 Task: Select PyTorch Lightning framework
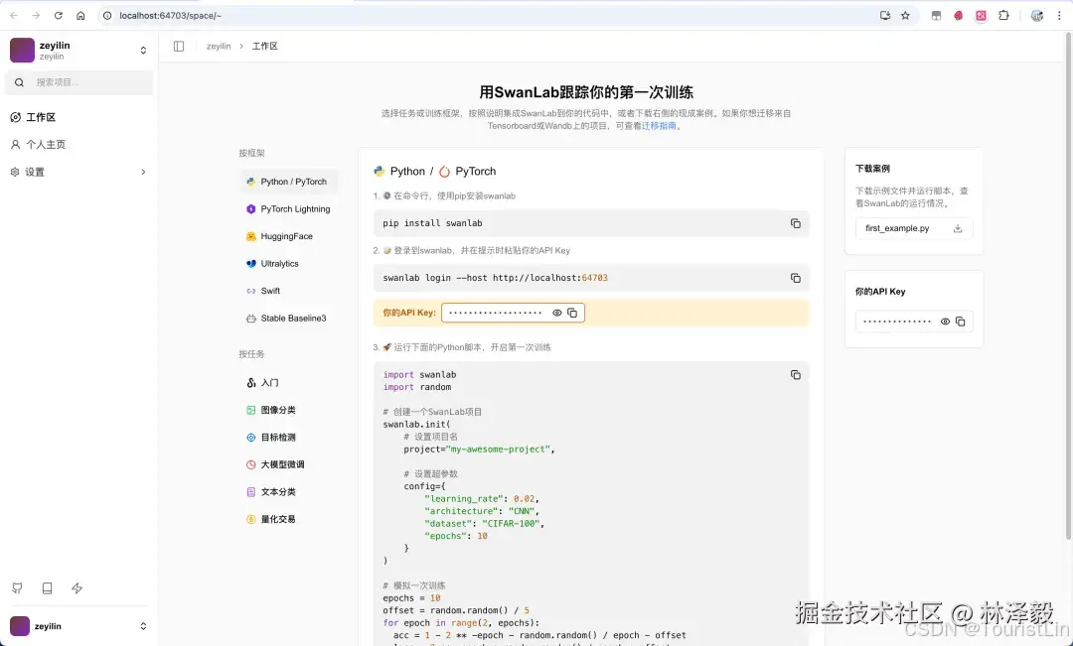click(287, 209)
